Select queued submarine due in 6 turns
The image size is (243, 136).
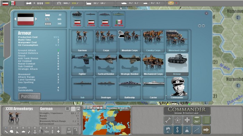(x=91, y=19)
